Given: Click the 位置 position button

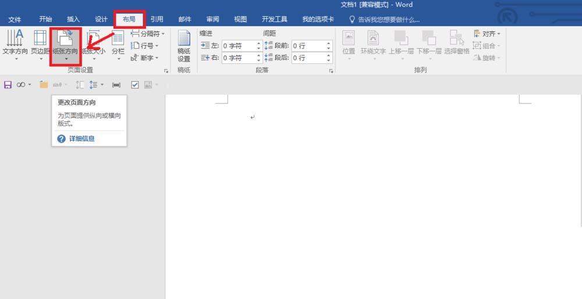Looking at the screenshot, I should pyautogui.click(x=349, y=45).
